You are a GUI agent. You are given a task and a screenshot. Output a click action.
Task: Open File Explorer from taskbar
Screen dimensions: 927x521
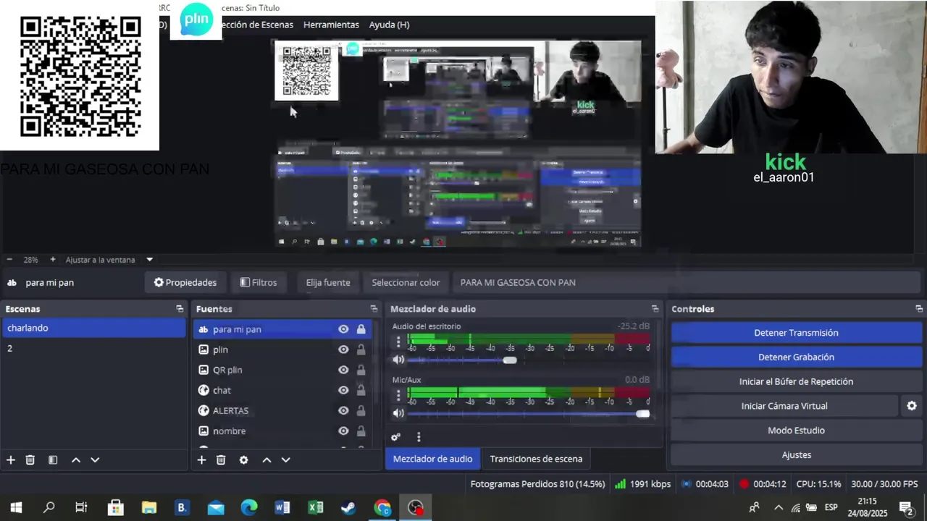tap(149, 508)
